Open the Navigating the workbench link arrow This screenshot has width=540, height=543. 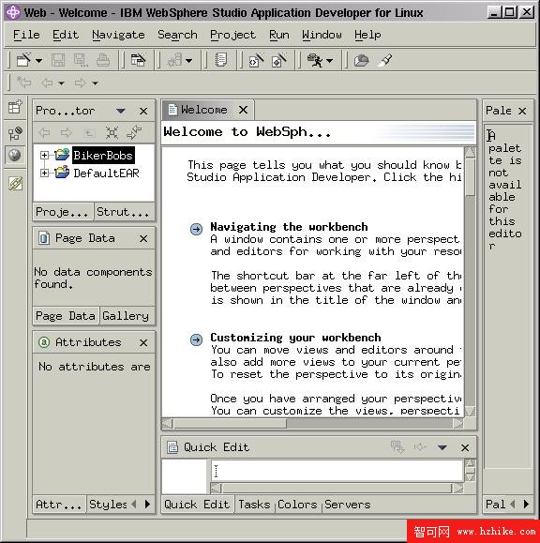coord(196,229)
